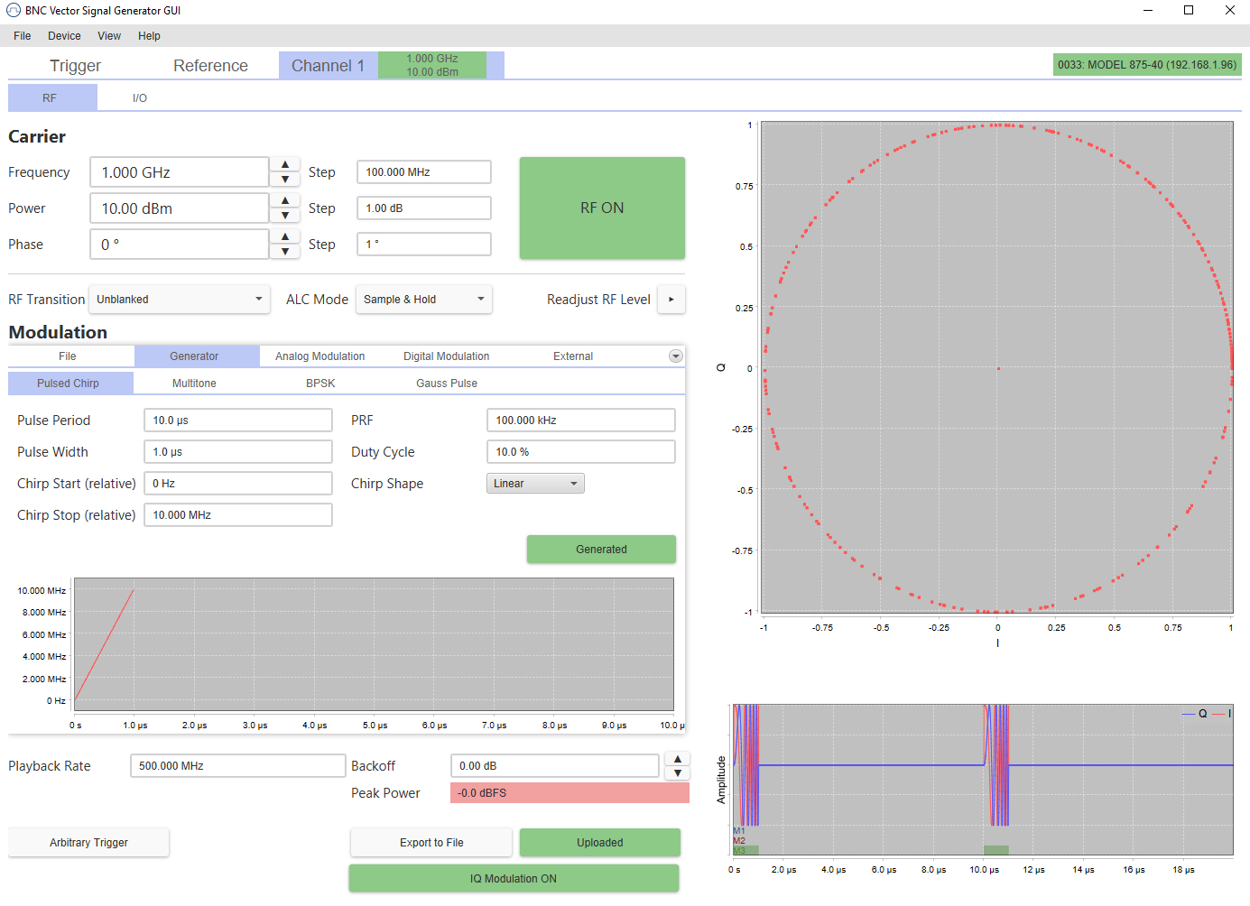Disable IQ Modulation ON

pos(514,878)
